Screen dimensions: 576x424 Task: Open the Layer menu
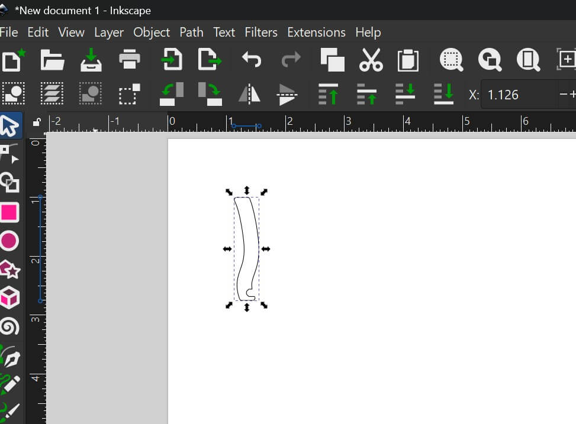pyautogui.click(x=109, y=33)
